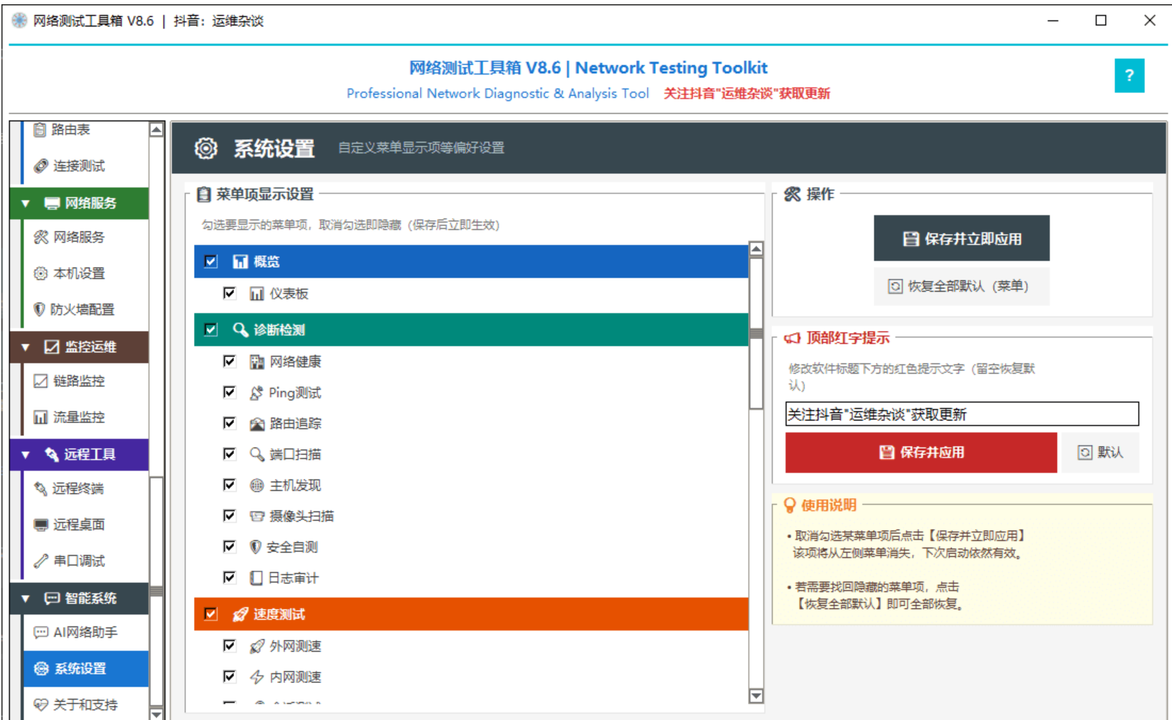Click the help question mark icon
This screenshot has height=720, width=1172.
click(1129, 75)
